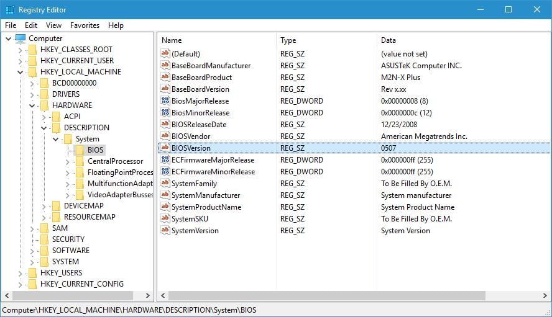Click the path in the status bar
This screenshot has height=317, width=552.
129,310
